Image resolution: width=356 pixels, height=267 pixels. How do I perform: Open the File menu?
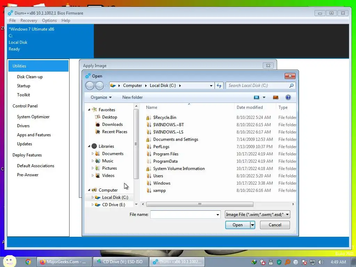point(13,21)
